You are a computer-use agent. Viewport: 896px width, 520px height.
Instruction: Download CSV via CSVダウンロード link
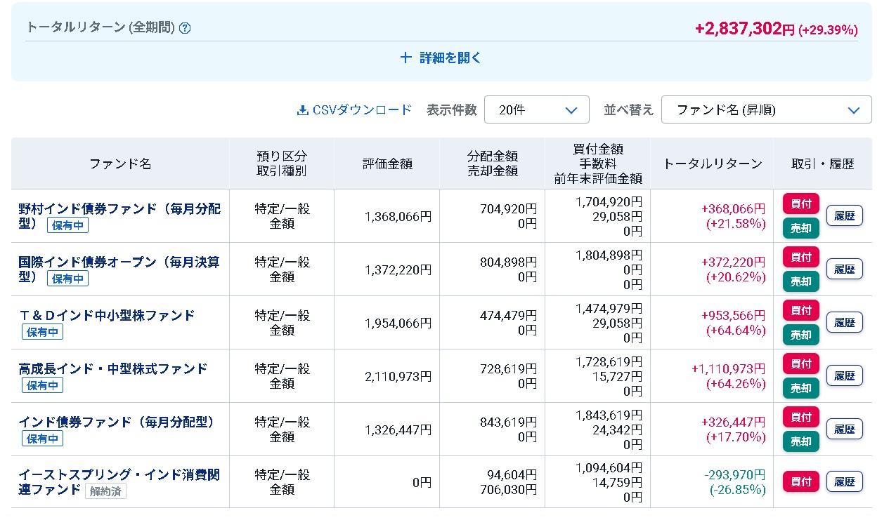pos(354,110)
